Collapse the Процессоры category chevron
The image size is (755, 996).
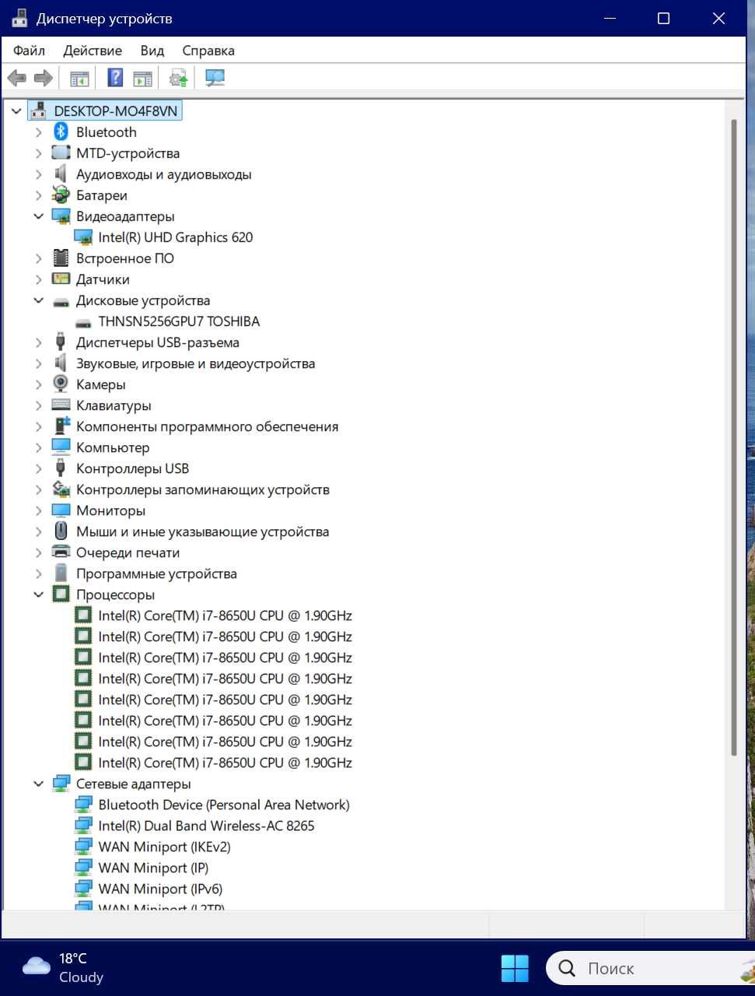point(38,594)
